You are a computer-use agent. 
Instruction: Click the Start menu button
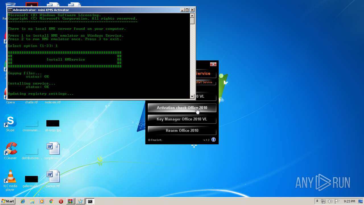pyautogui.click(x=8, y=201)
